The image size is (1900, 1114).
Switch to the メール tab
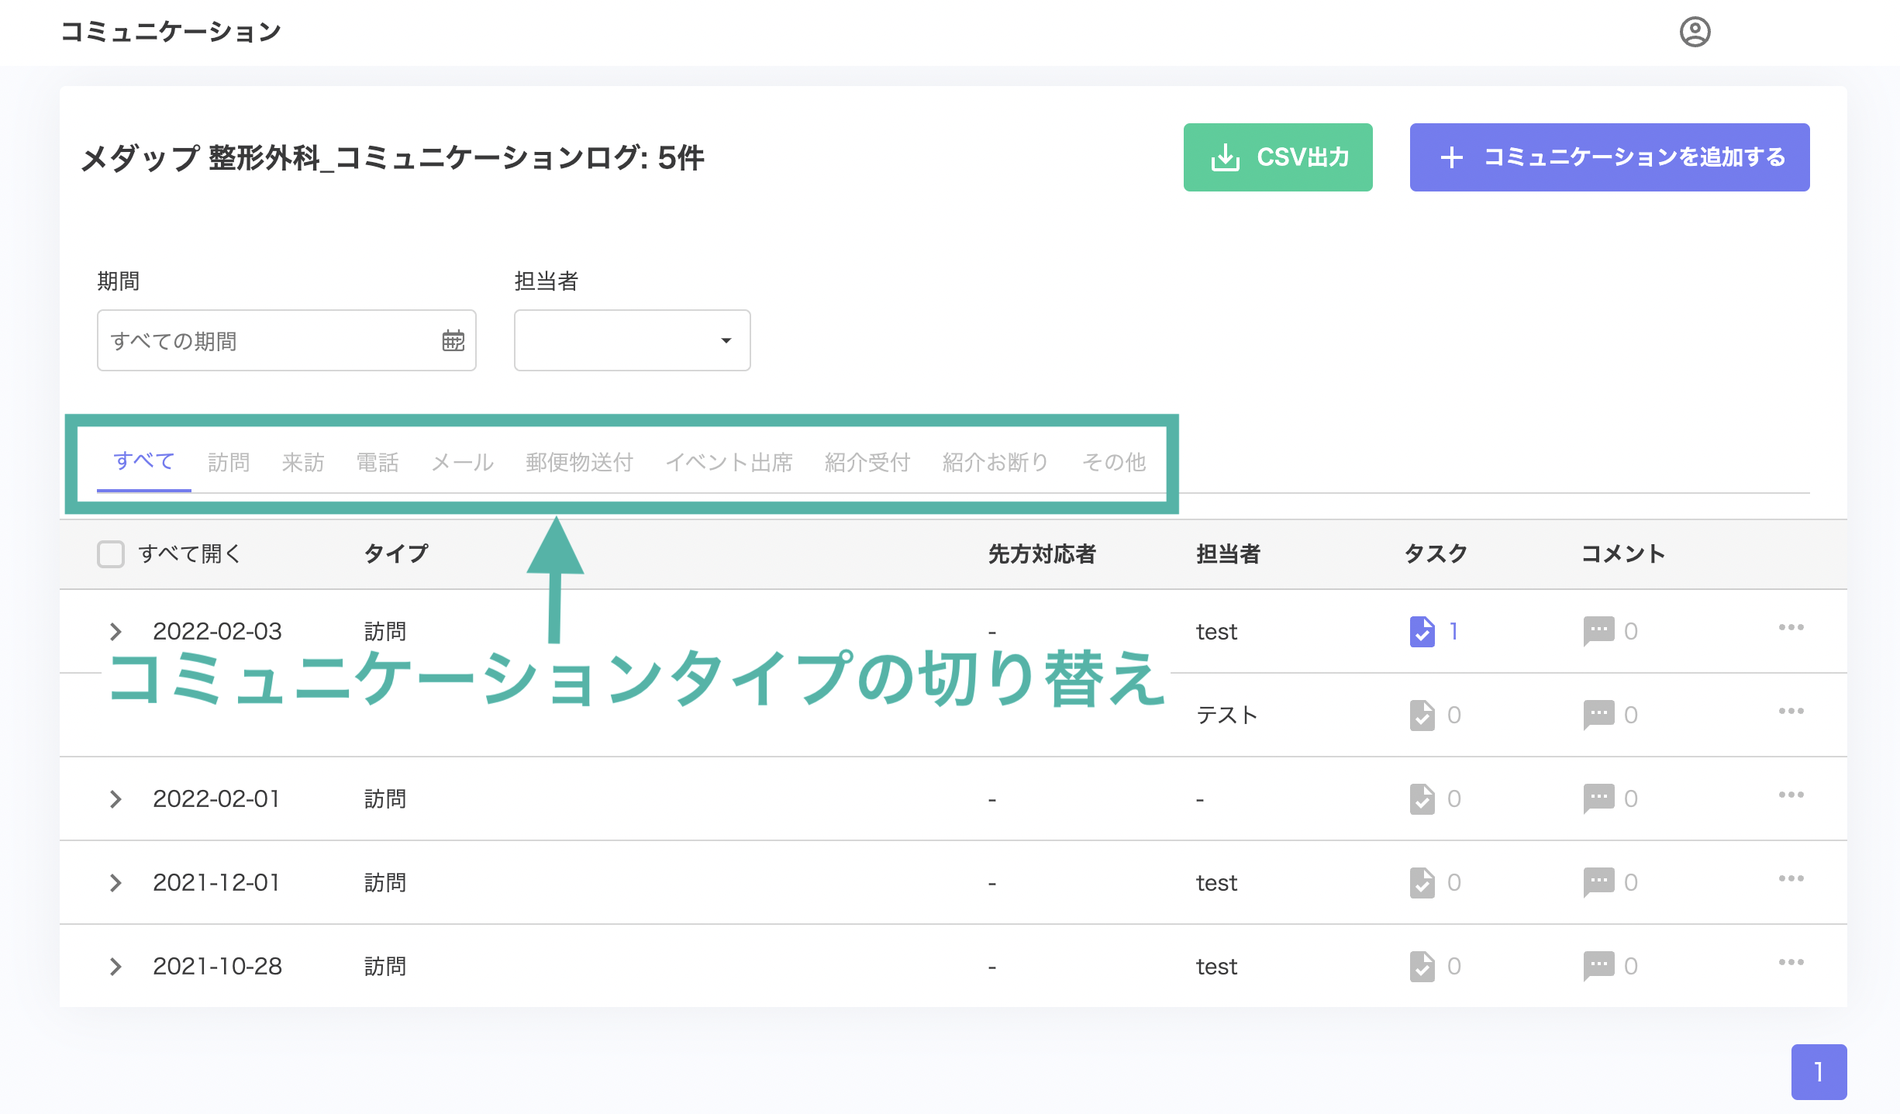[463, 462]
